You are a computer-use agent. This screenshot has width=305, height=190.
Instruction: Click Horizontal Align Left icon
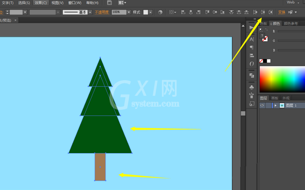tap(183, 12)
